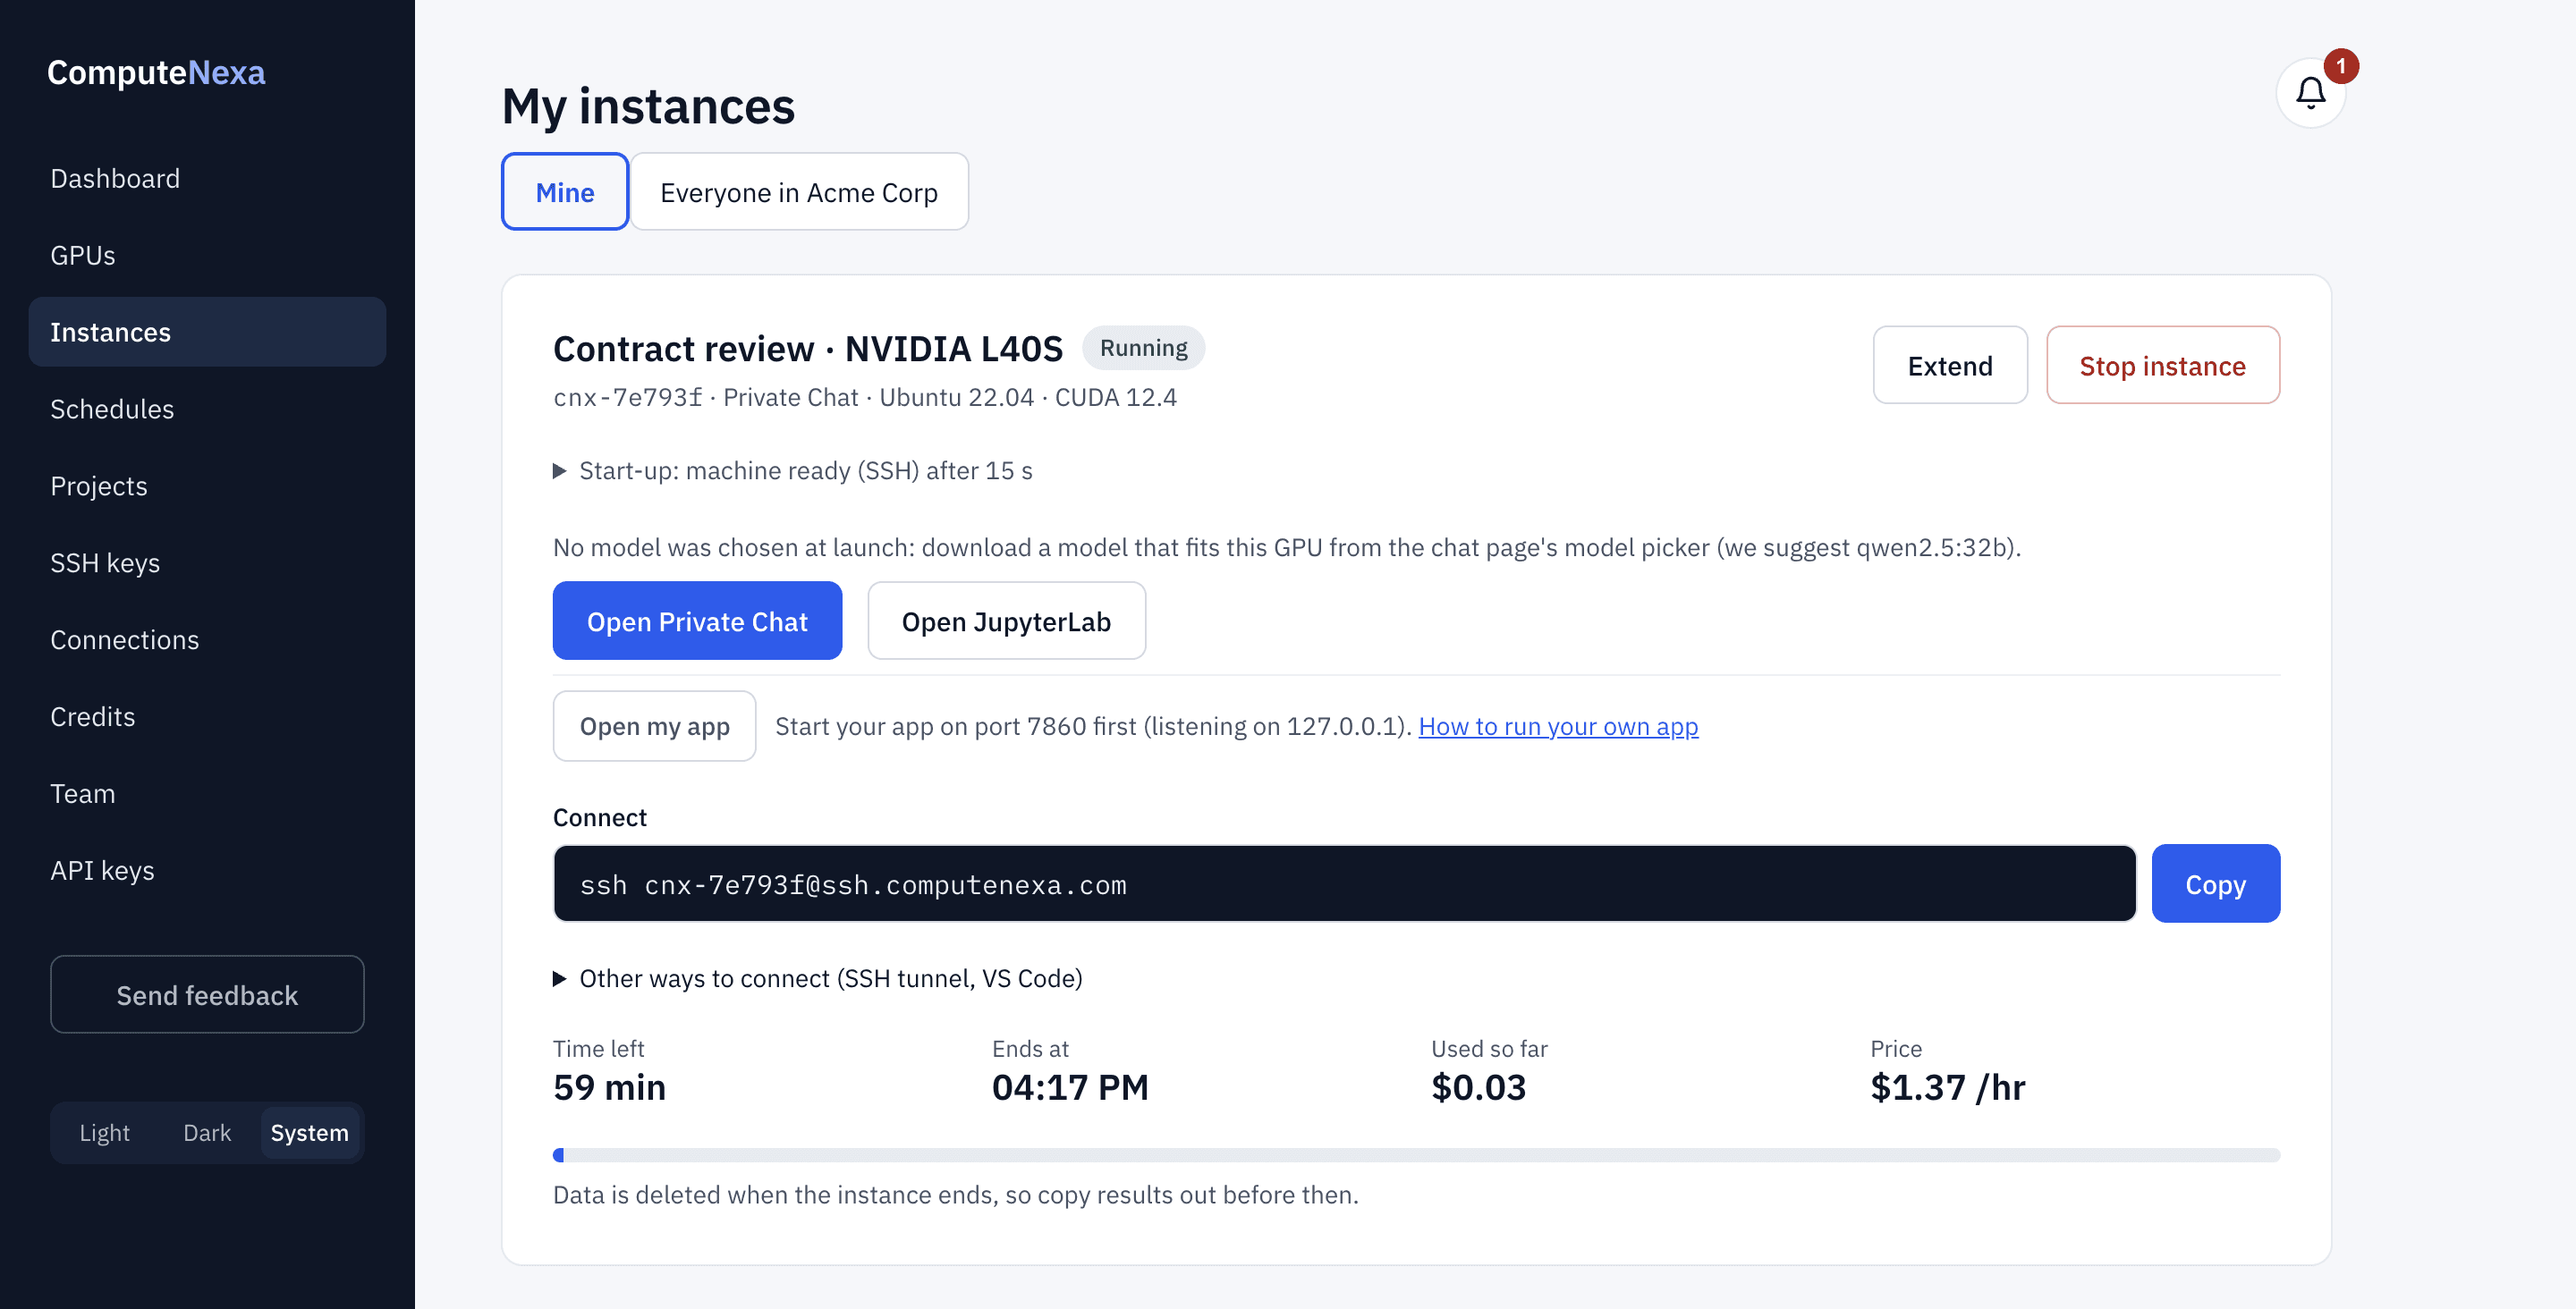The width and height of the screenshot is (2576, 1309).
Task: Open Dashboard in the sidebar
Action: tap(207, 178)
